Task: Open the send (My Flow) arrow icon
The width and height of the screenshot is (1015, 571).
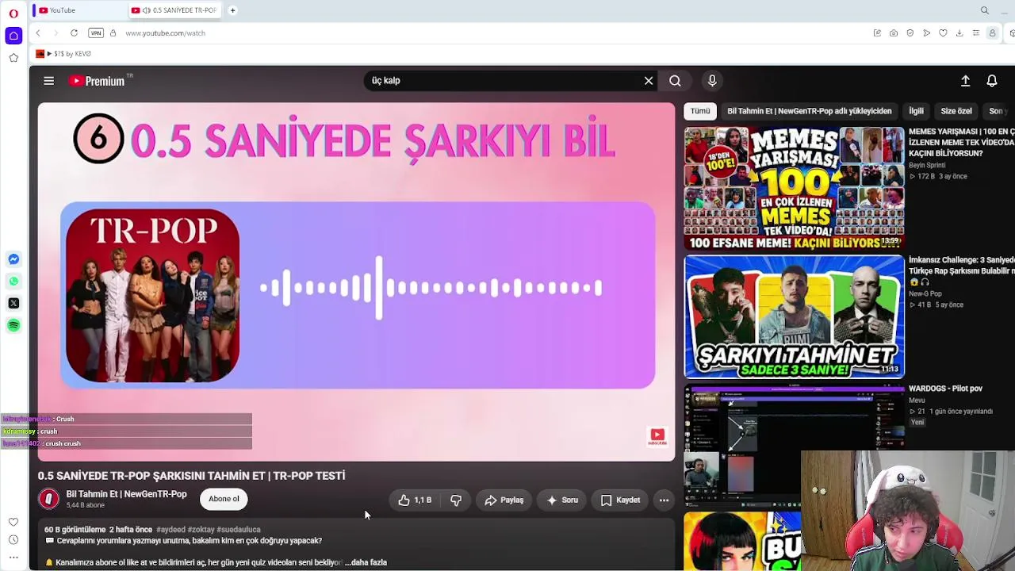Action: point(926,33)
